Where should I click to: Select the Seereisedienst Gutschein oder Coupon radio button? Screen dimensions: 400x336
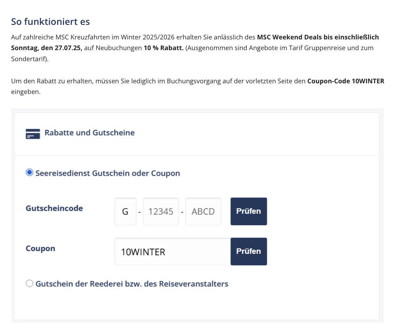pos(30,172)
